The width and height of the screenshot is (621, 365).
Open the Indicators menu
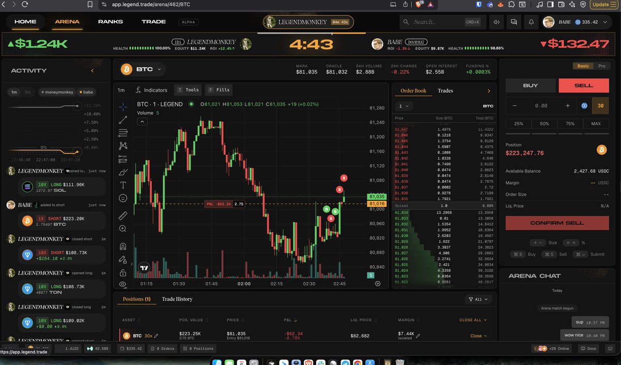point(151,90)
